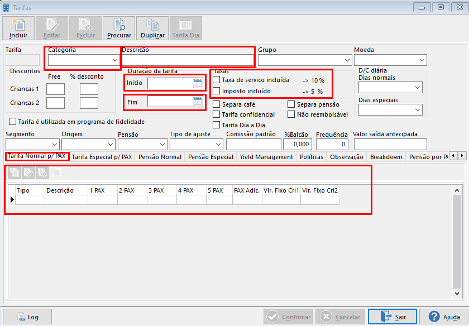Click the Vlr. Fixo Cri2 column header
469x326 pixels.
(320, 190)
